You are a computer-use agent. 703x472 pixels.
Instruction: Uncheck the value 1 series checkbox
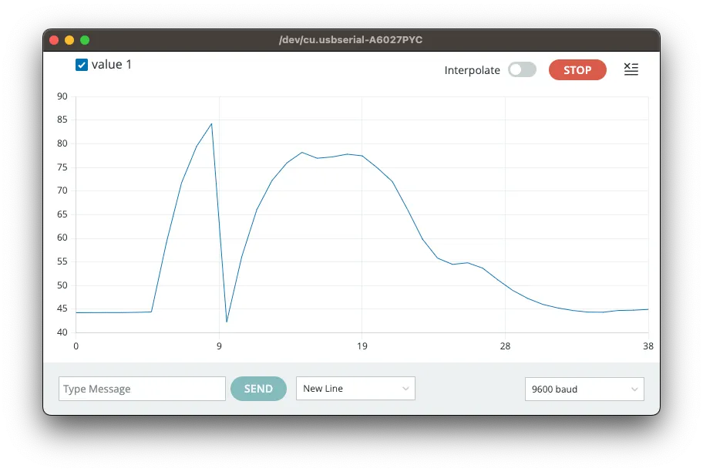pyautogui.click(x=81, y=65)
